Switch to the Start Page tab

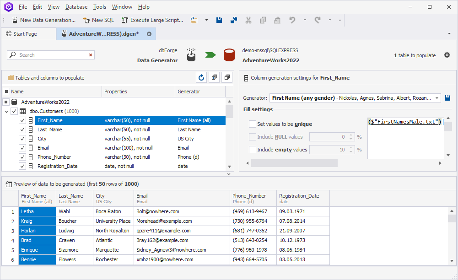28,34
